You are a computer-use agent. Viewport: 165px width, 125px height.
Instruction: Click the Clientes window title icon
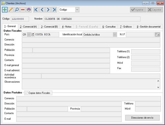[3, 3]
